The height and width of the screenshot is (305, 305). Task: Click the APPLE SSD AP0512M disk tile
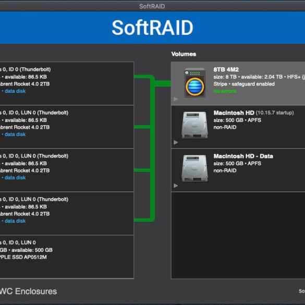coord(67,257)
